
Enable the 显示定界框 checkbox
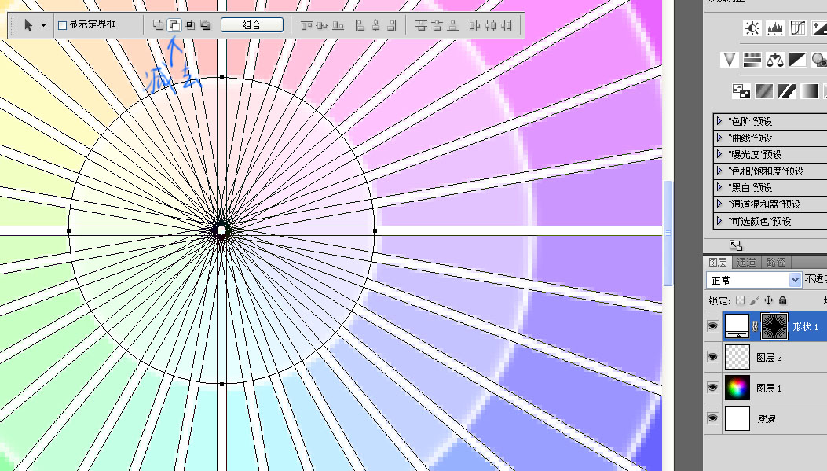[62, 25]
